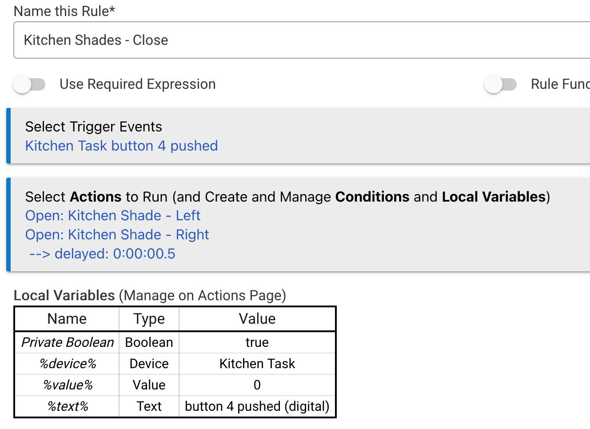Toggle the Rule Func switch on the right
Screen dimensions: 590x429
point(501,84)
